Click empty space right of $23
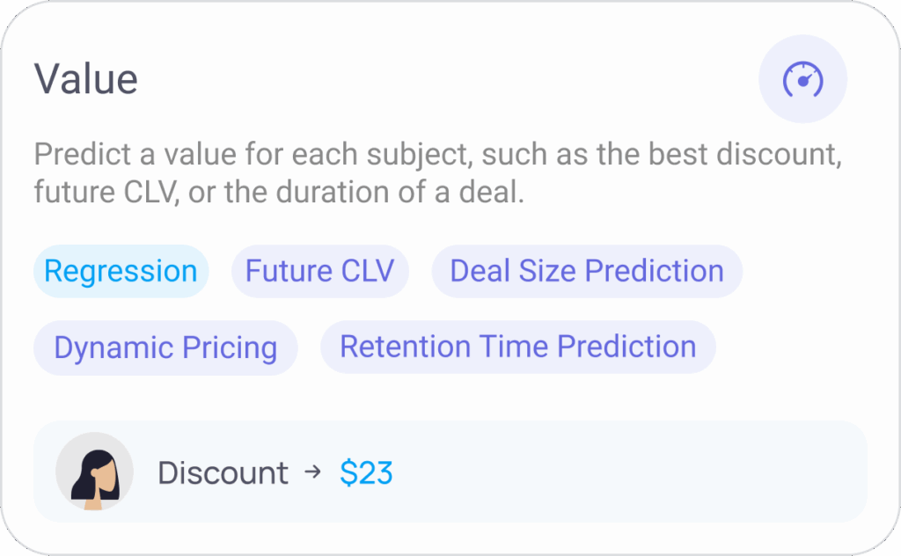This screenshot has height=556, width=901. 632,472
